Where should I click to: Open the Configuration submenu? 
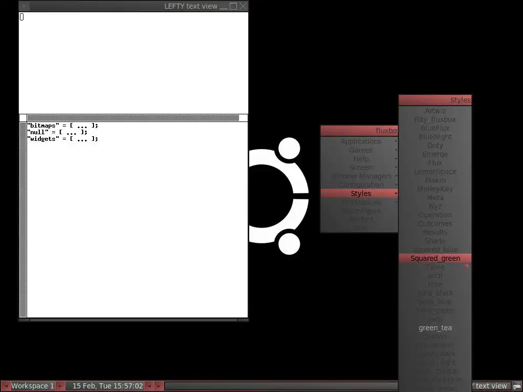pos(359,185)
